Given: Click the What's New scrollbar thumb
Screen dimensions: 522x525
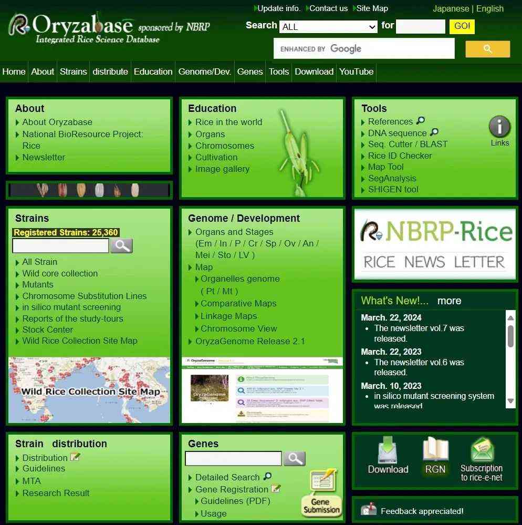Looking at the screenshot, I should pyautogui.click(x=510, y=336).
